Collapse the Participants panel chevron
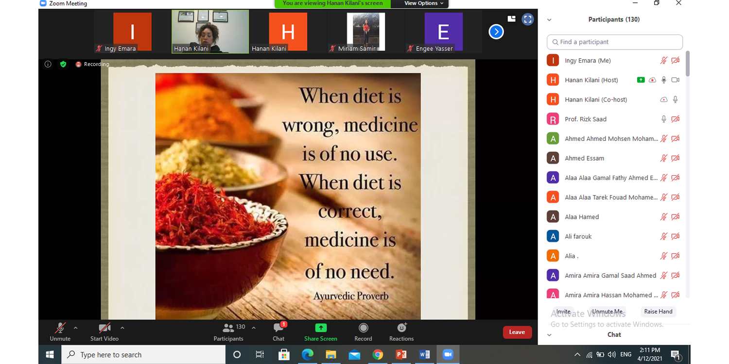 [x=549, y=20]
